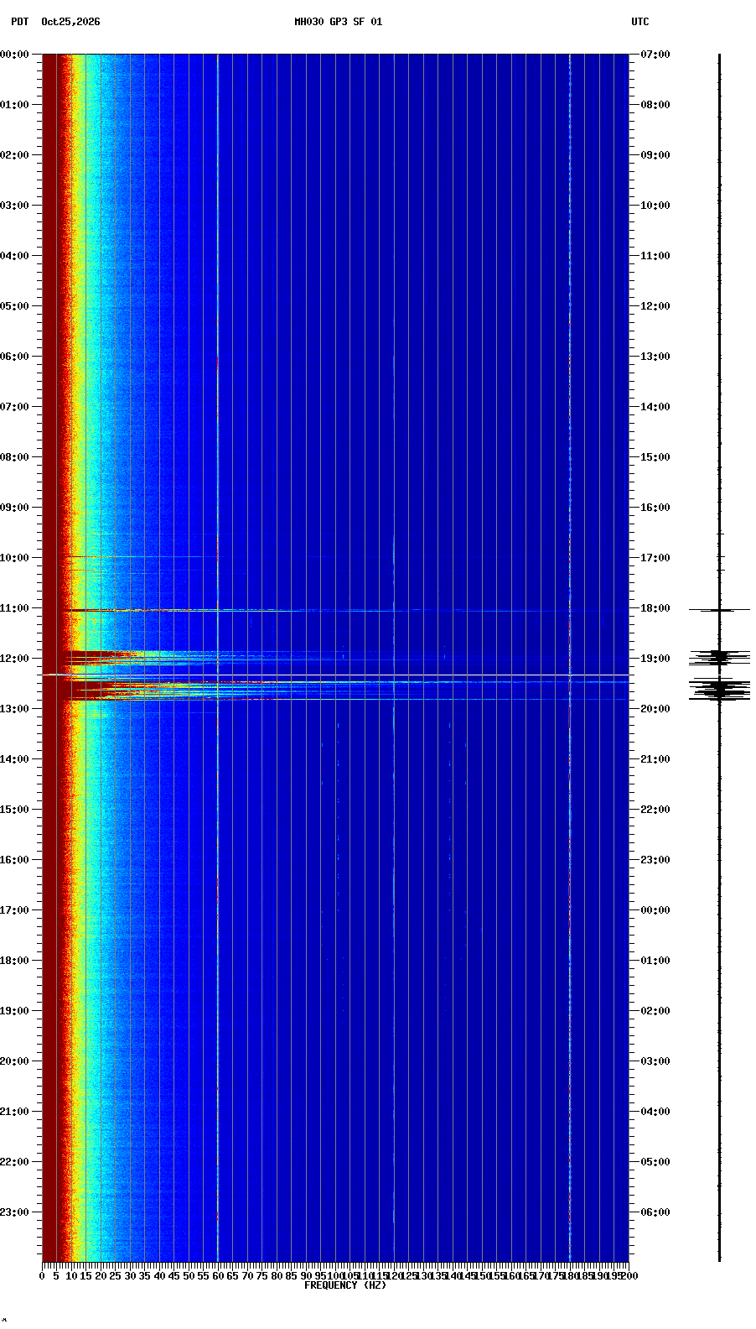Click the station title MH030 GP3 SF 01

pos(338,22)
